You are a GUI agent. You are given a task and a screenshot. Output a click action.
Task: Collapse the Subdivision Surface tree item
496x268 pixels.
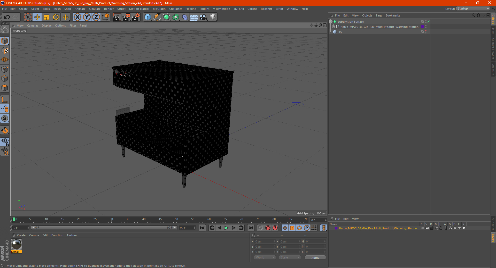[331, 21]
